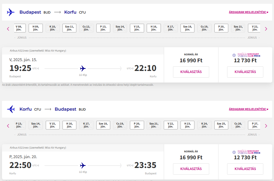This screenshot has width=274, height=181.
Task: Click the return Korfu to Budapest plane icon
Action: pos(11,109)
